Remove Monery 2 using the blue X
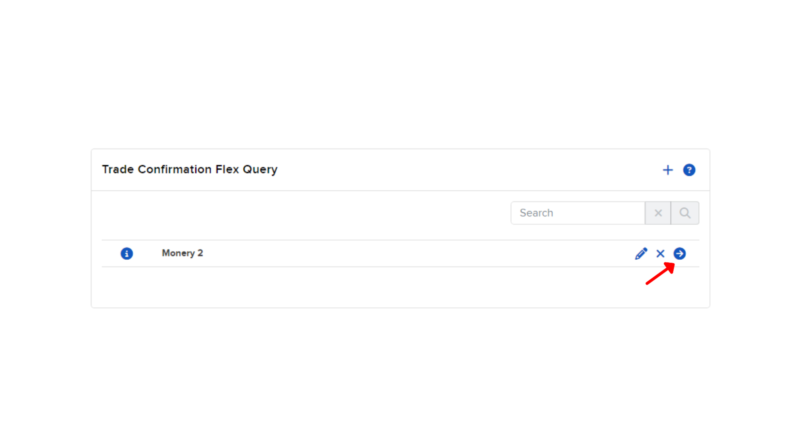The image size is (796, 448). 660,254
